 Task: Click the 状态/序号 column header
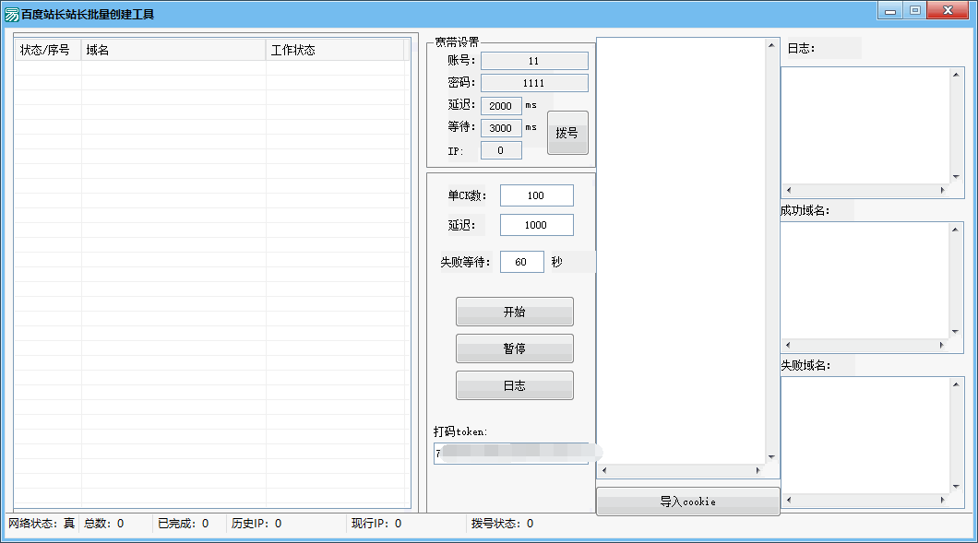coord(48,50)
